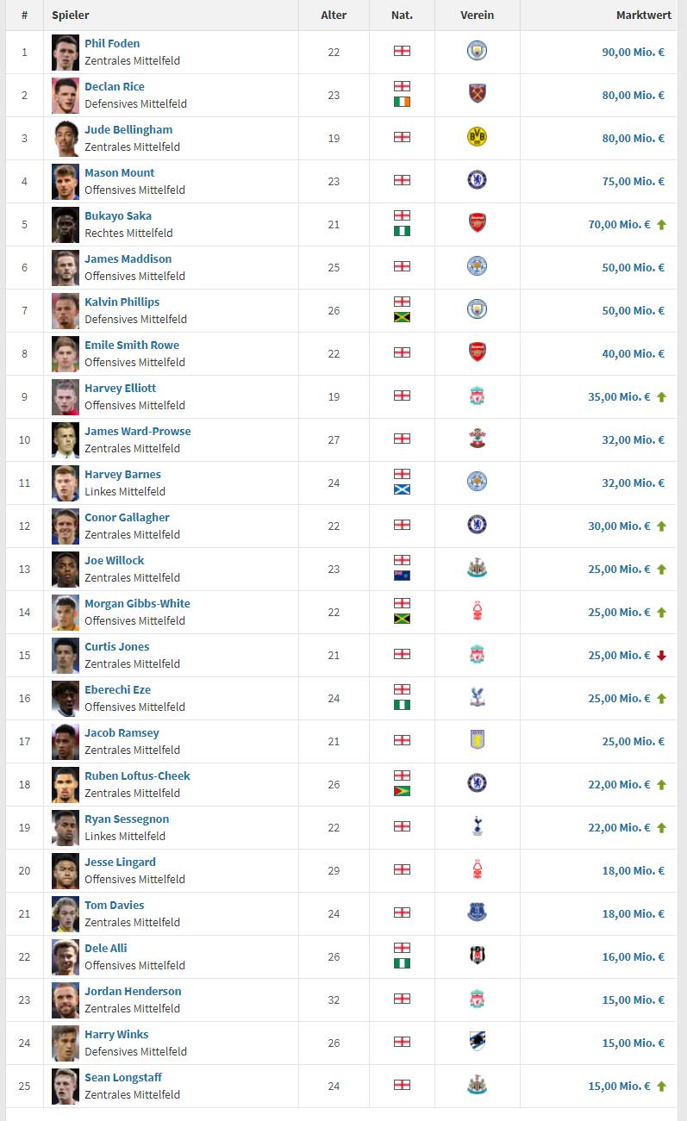
Task: Click Manchester City crest in Phil Foden row
Action: click(477, 52)
